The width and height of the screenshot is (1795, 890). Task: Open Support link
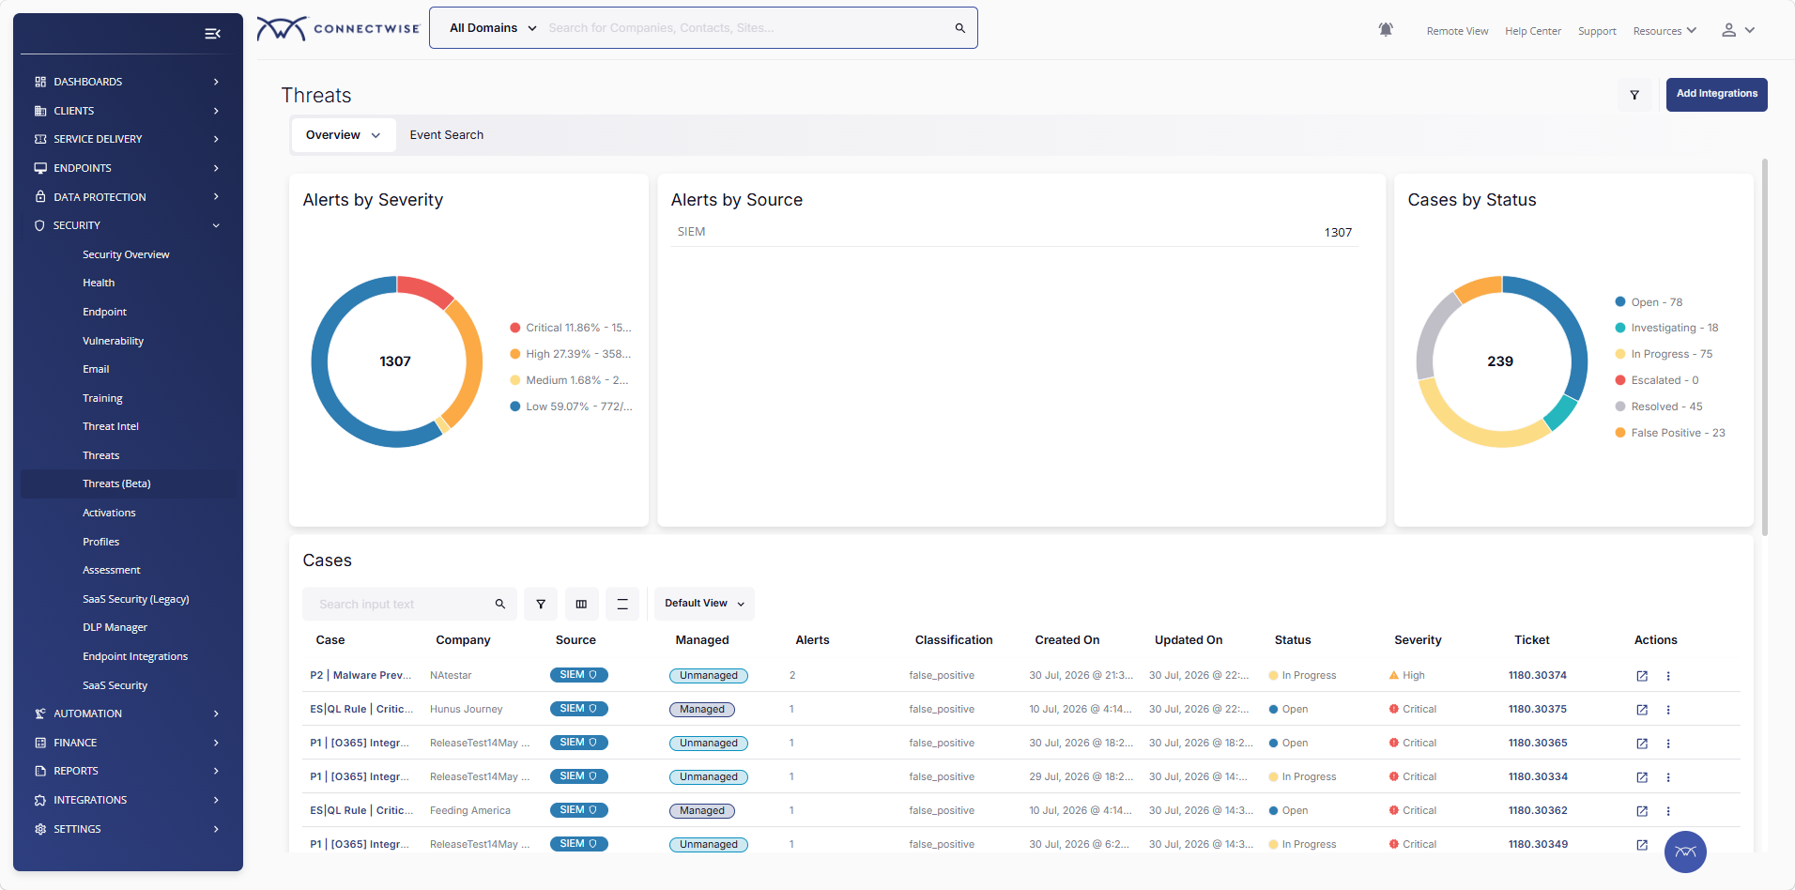(1597, 31)
